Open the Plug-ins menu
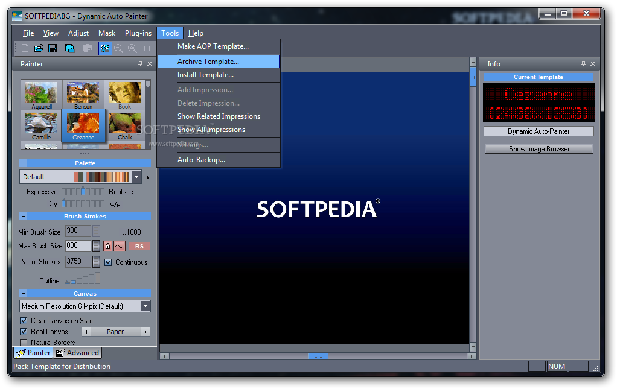 coord(138,33)
